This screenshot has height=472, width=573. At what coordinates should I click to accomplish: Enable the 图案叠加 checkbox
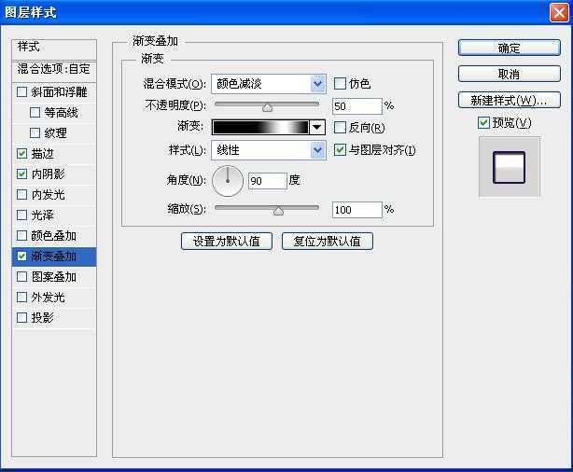click(x=21, y=276)
